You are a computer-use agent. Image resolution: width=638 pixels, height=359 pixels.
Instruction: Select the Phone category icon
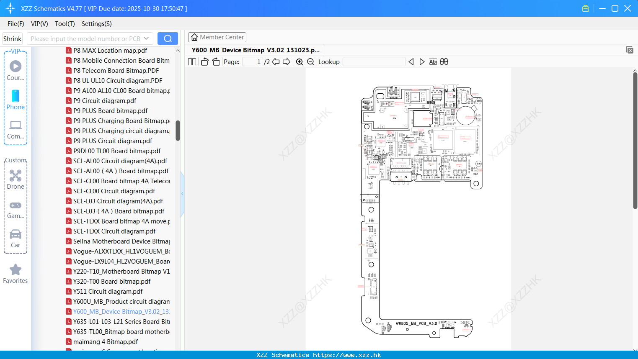click(x=15, y=100)
